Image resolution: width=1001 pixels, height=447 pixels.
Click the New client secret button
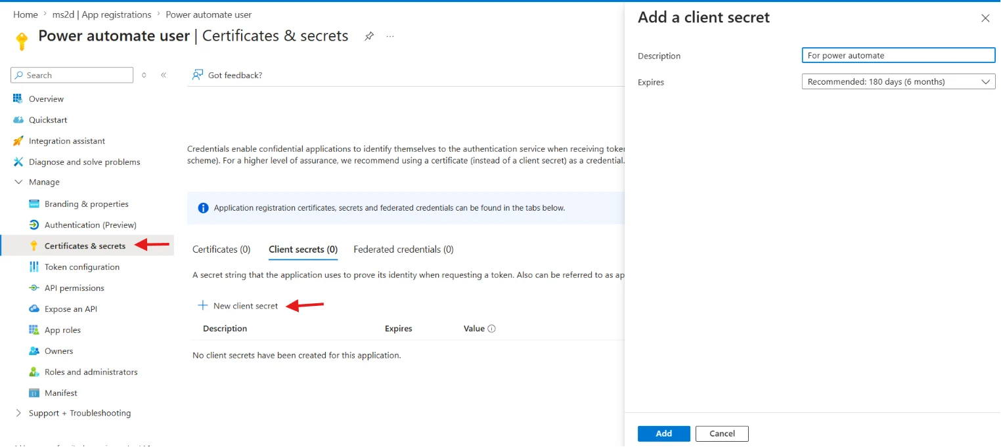238,306
